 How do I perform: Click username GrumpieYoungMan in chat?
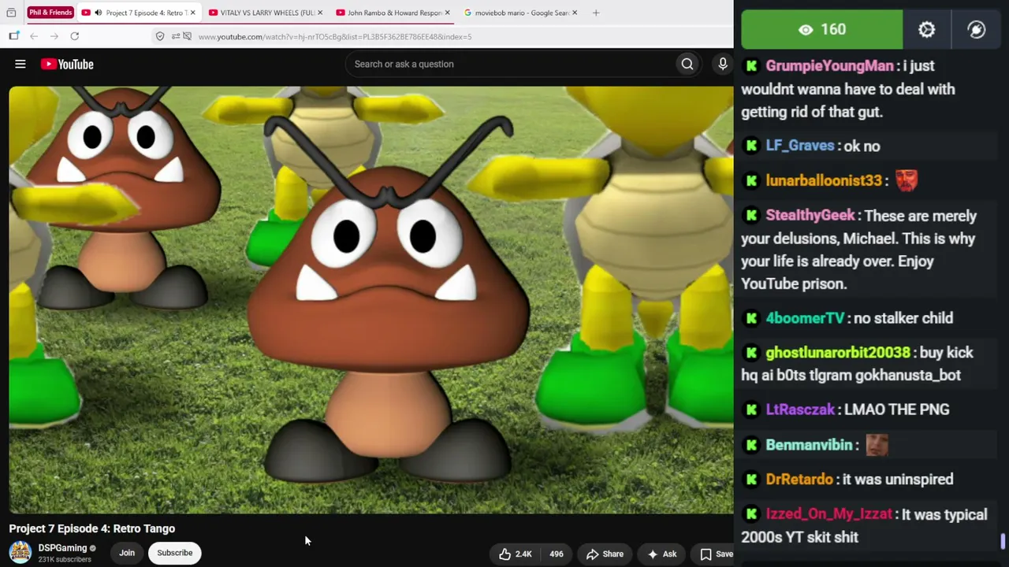tap(829, 66)
